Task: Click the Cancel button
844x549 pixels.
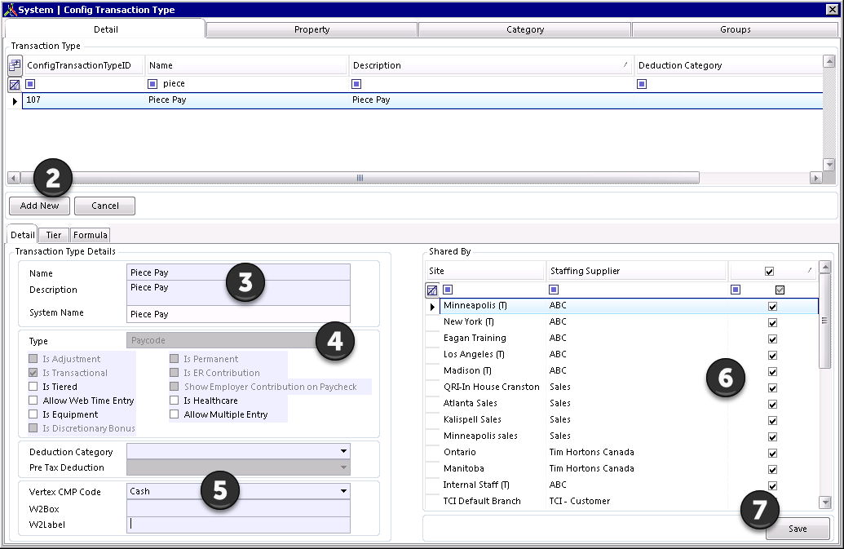Action: pos(105,206)
